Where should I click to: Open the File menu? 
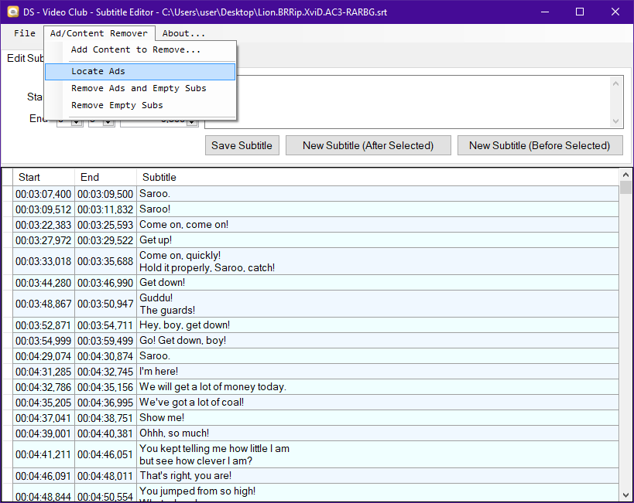(25, 33)
